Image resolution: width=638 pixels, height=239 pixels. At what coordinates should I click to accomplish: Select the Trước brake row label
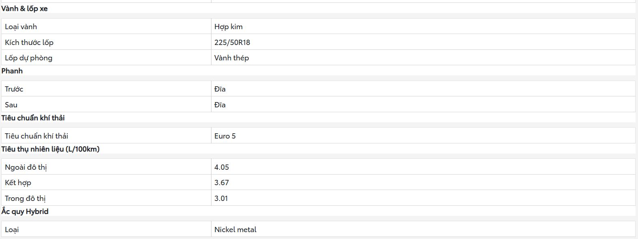pyautogui.click(x=14, y=89)
